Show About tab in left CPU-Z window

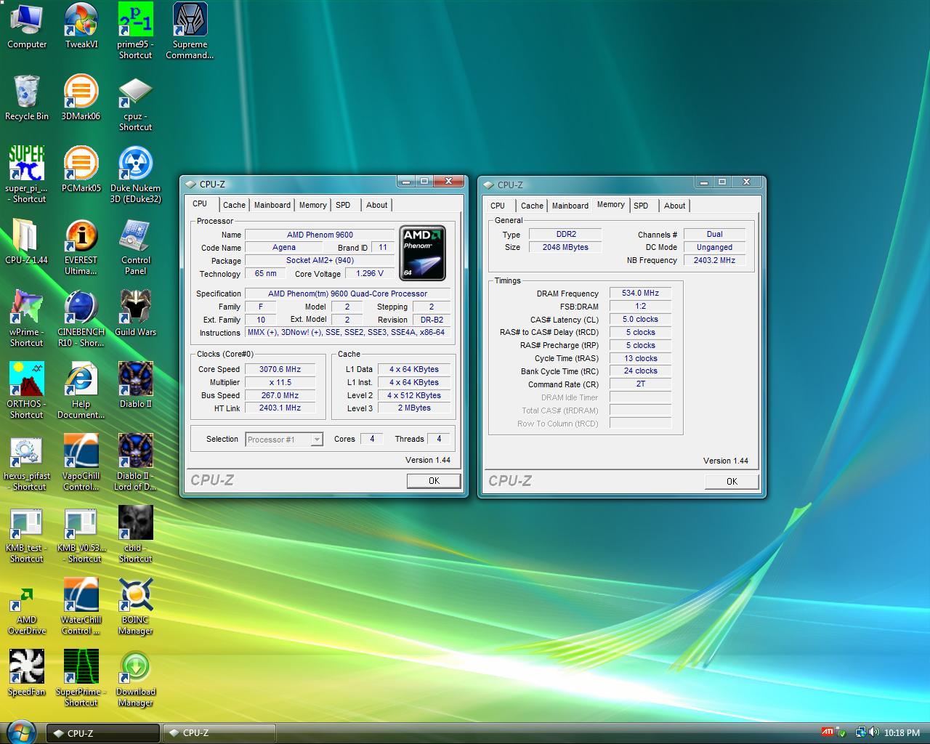point(376,205)
